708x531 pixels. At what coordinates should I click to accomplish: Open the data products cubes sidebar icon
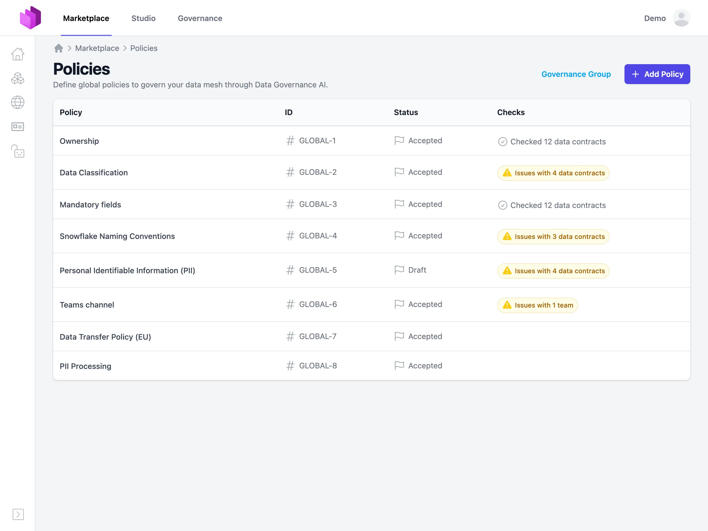click(18, 78)
